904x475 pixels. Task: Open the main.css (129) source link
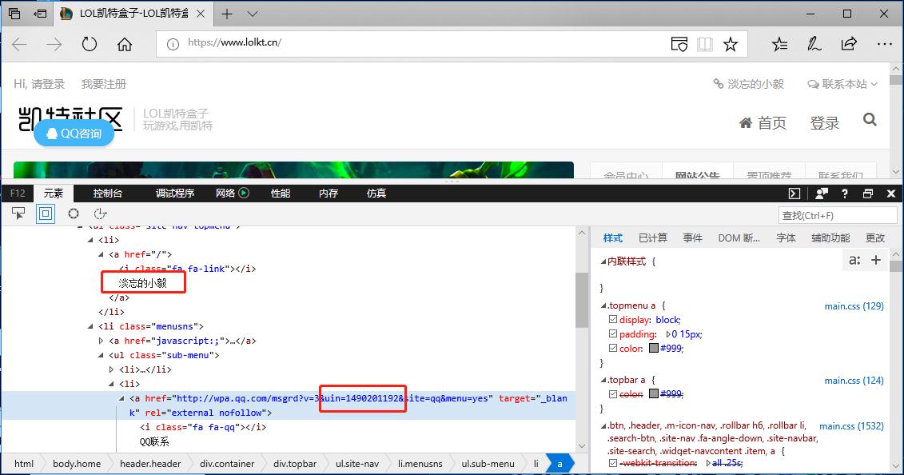click(x=854, y=306)
